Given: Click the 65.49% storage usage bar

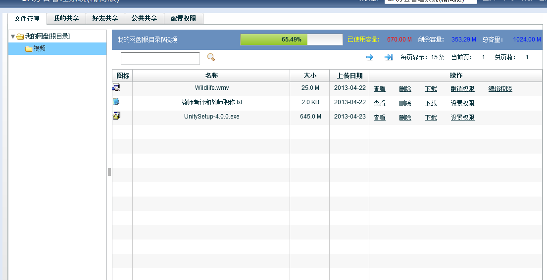Looking at the screenshot, I should point(291,40).
